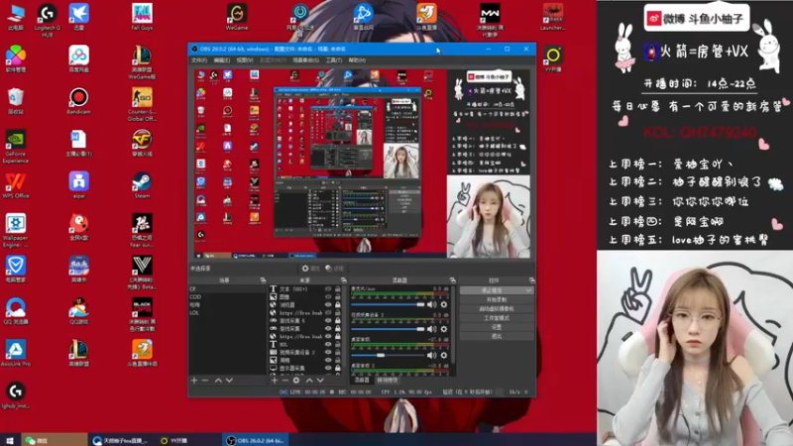Pop out the Audio Mixer dock panel
Image resolution: width=793 pixels, height=446 pixels.
(453, 280)
